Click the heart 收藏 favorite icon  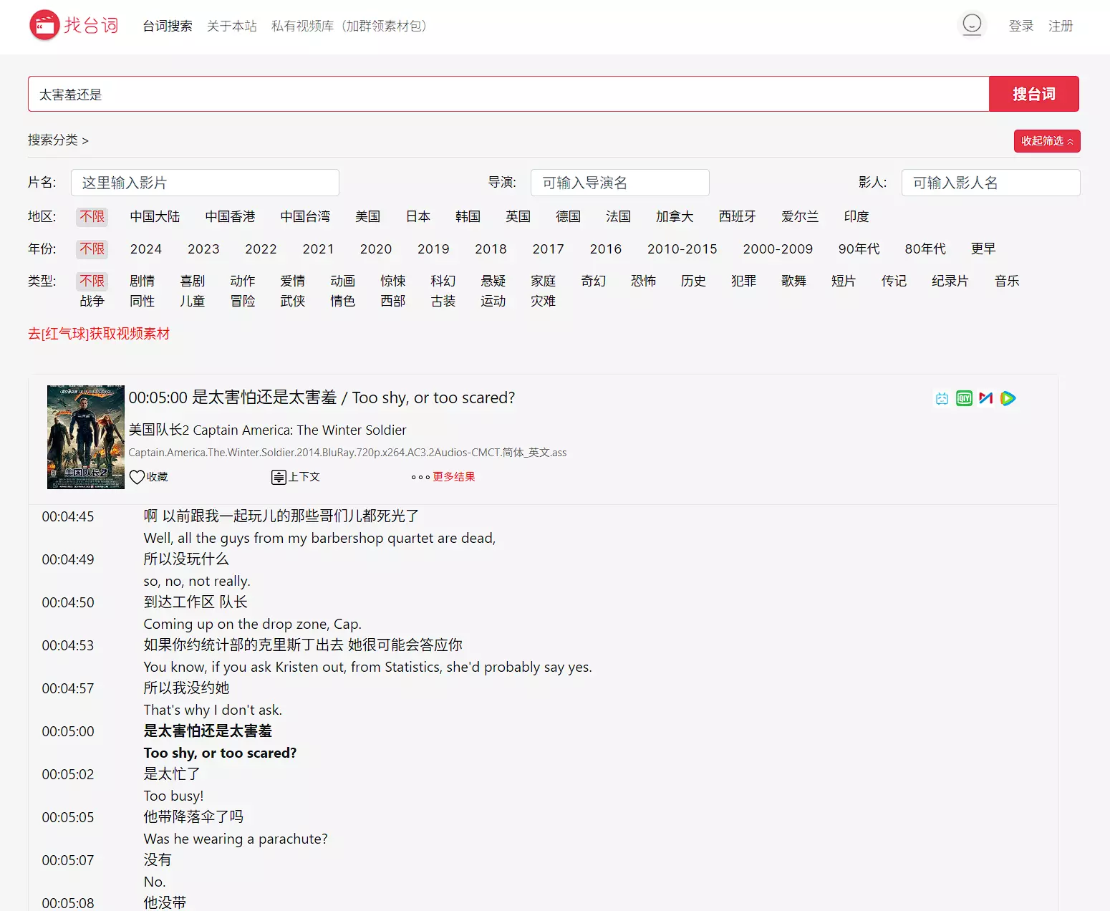click(137, 477)
